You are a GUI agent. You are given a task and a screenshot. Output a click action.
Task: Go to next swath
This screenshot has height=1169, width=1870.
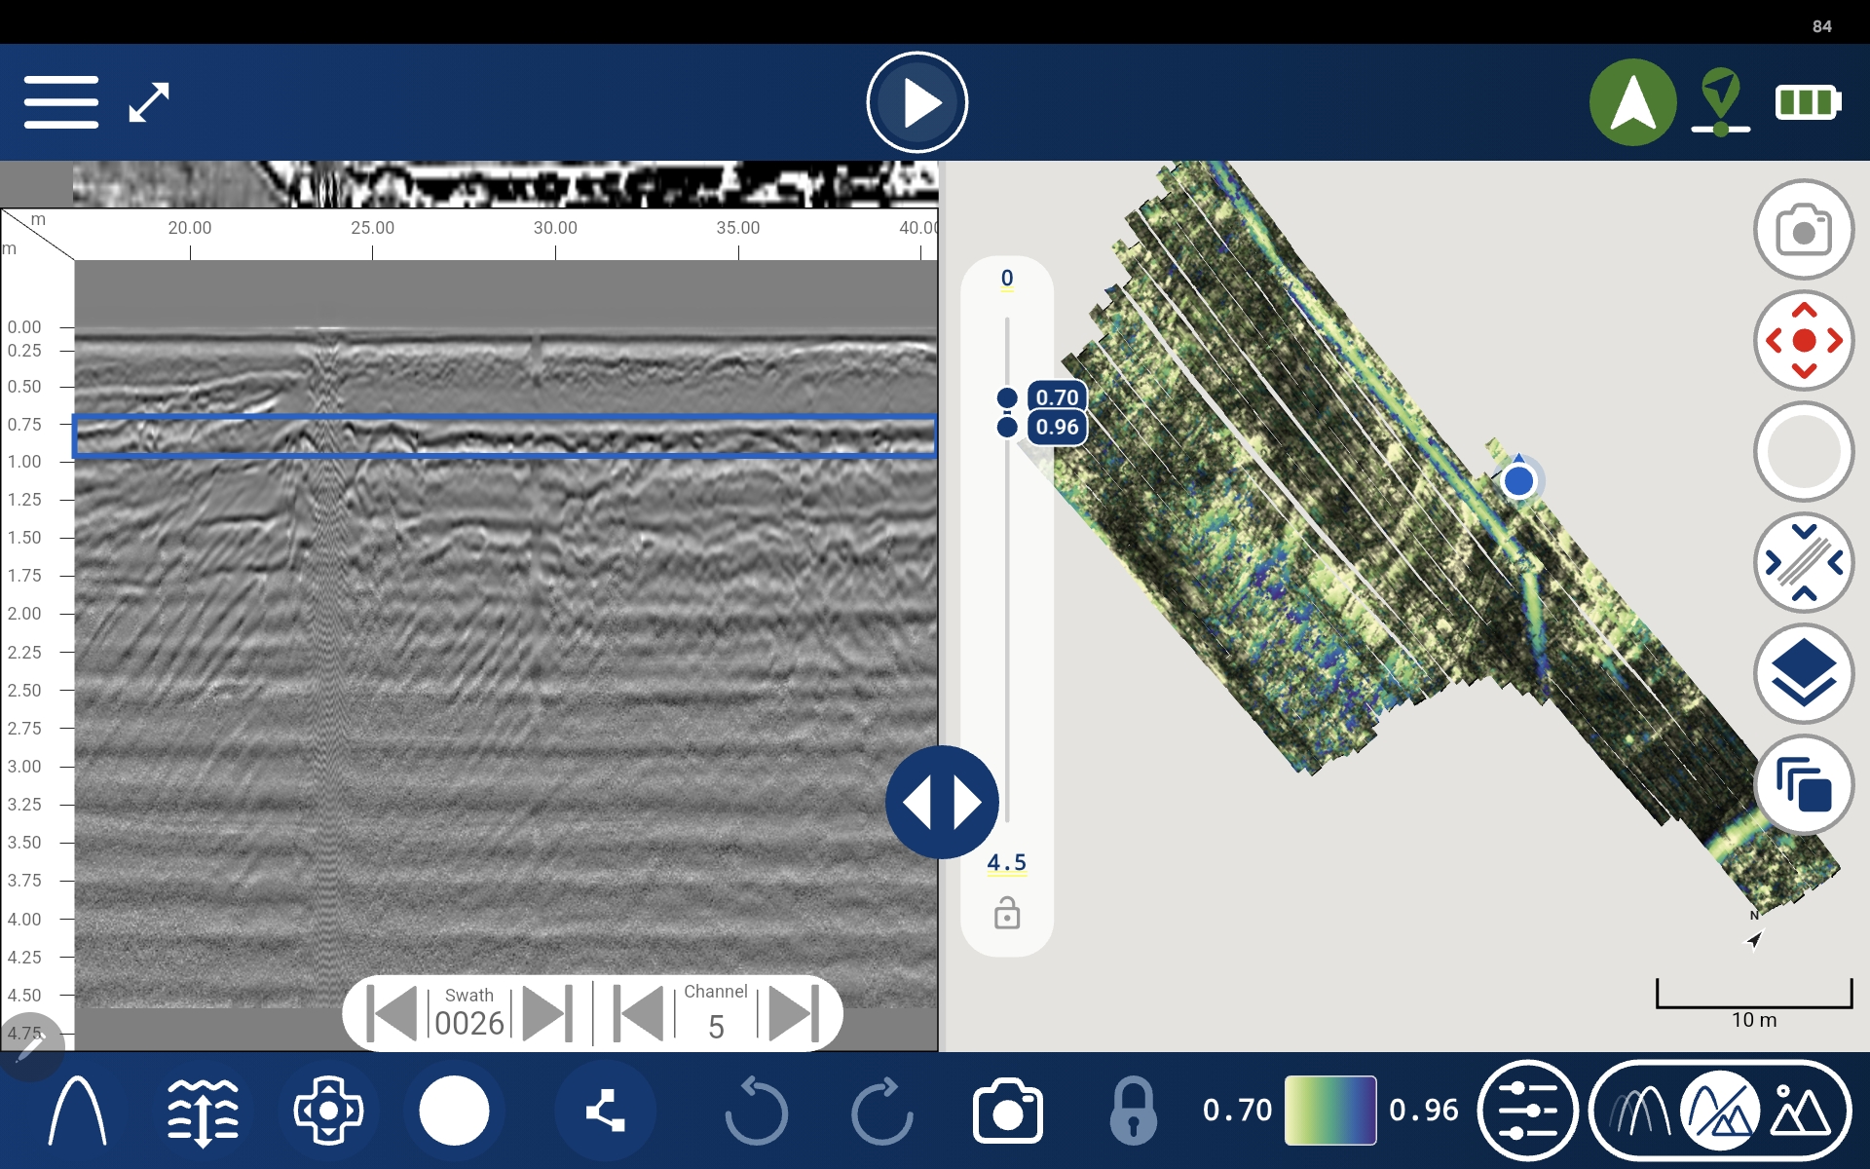click(x=547, y=1014)
